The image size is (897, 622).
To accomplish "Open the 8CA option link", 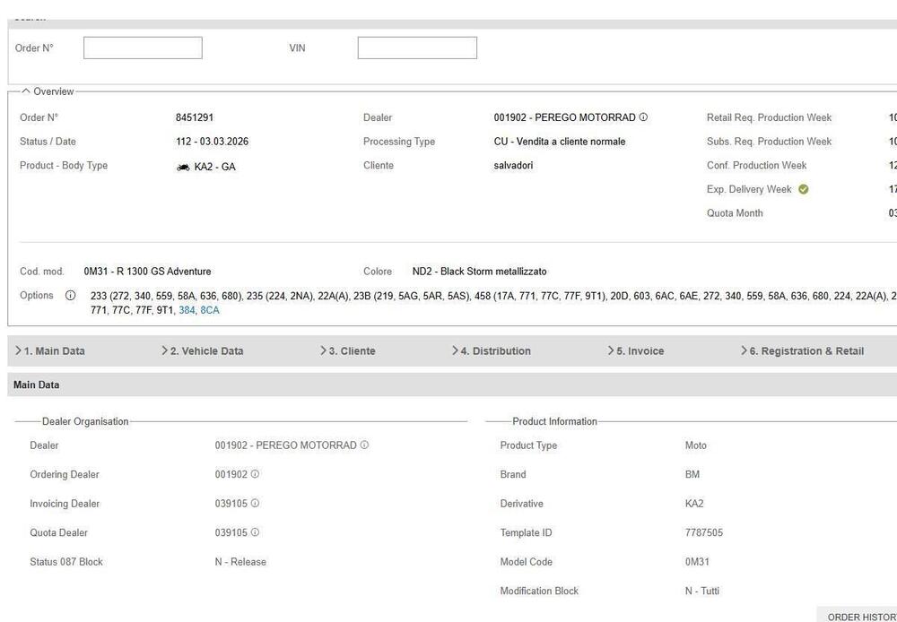I will pos(209,310).
